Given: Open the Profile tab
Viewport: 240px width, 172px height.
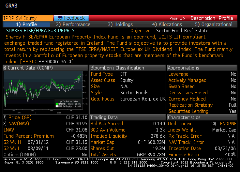Looking at the screenshot, I should point(26,24).
